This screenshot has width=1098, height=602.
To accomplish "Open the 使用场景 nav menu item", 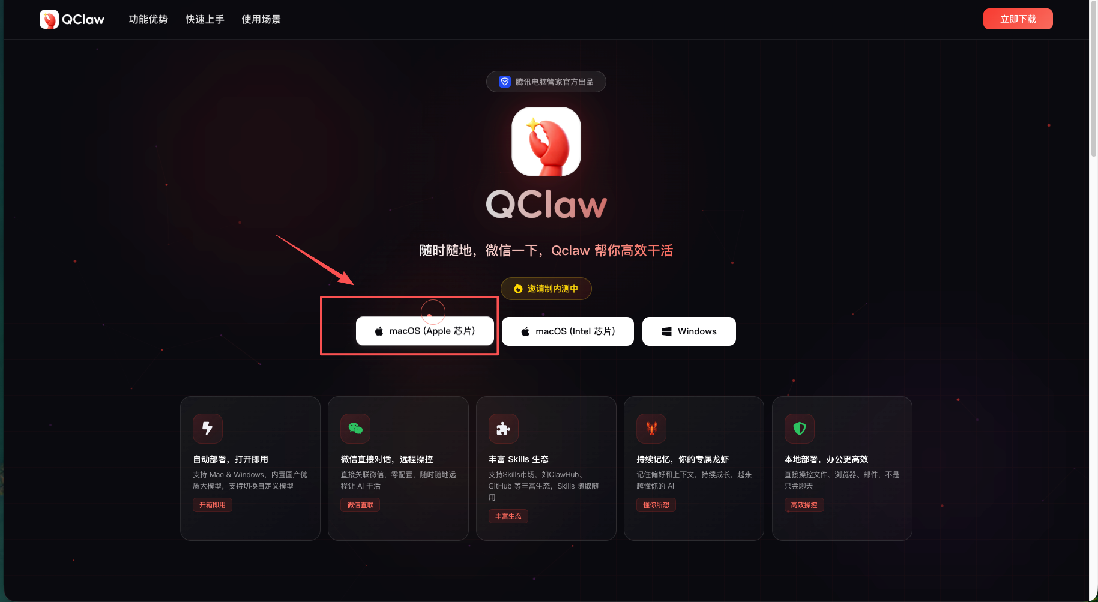I will click(x=261, y=19).
